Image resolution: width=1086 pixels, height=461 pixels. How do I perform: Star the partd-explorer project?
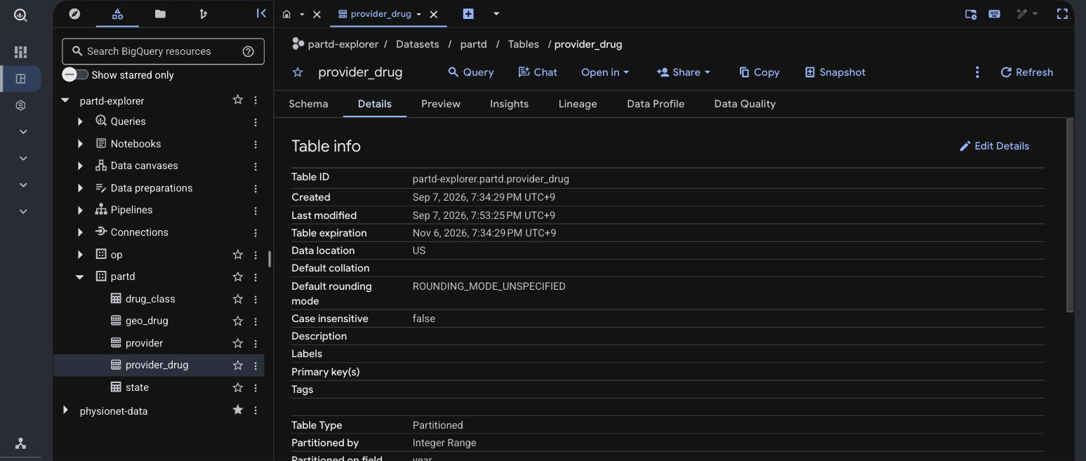point(238,100)
